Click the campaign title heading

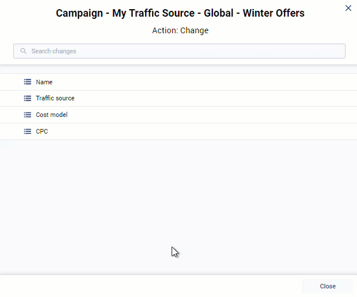tap(180, 13)
